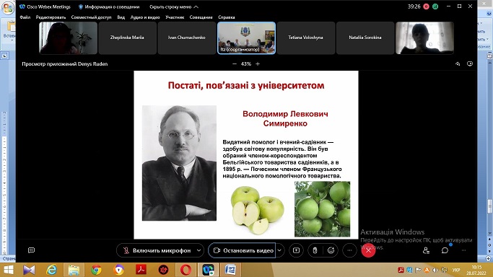Open the Совещание menu
493x277 pixels.
click(201, 17)
